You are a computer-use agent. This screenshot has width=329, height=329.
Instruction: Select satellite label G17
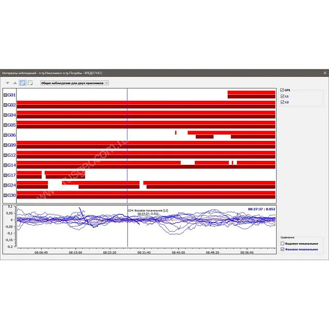point(11,175)
